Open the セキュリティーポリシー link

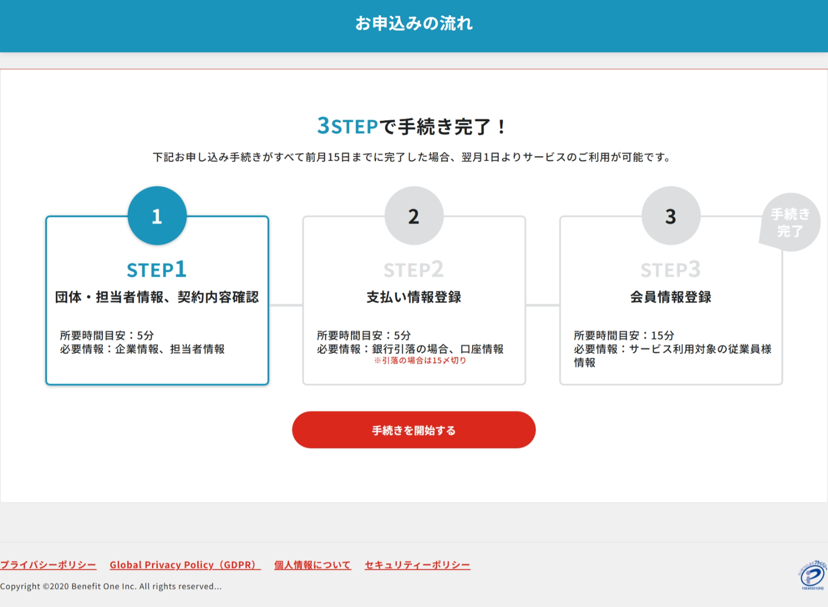(417, 565)
